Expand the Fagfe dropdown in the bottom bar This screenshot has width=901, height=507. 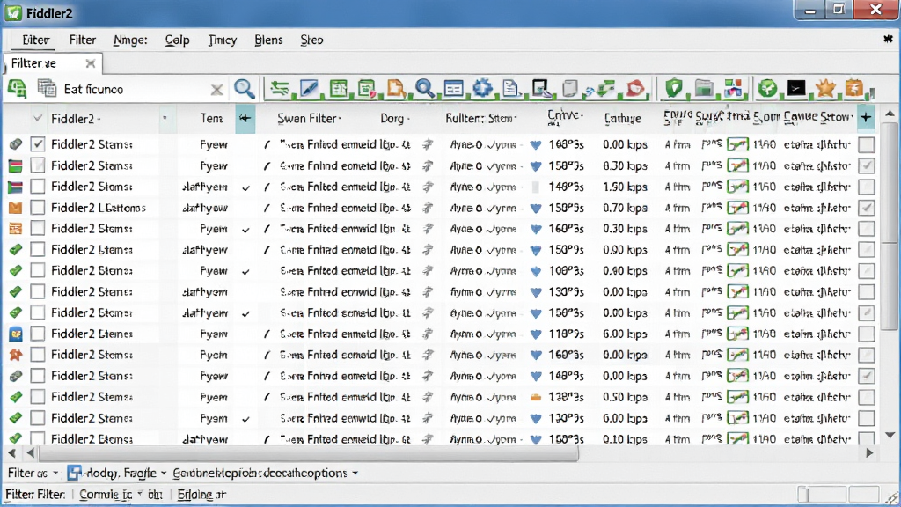[163, 473]
